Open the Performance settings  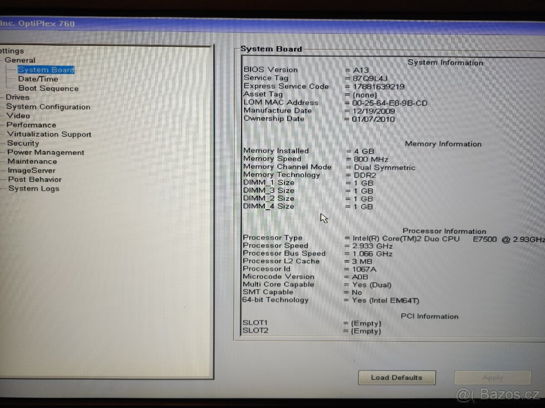coord(32,124)
